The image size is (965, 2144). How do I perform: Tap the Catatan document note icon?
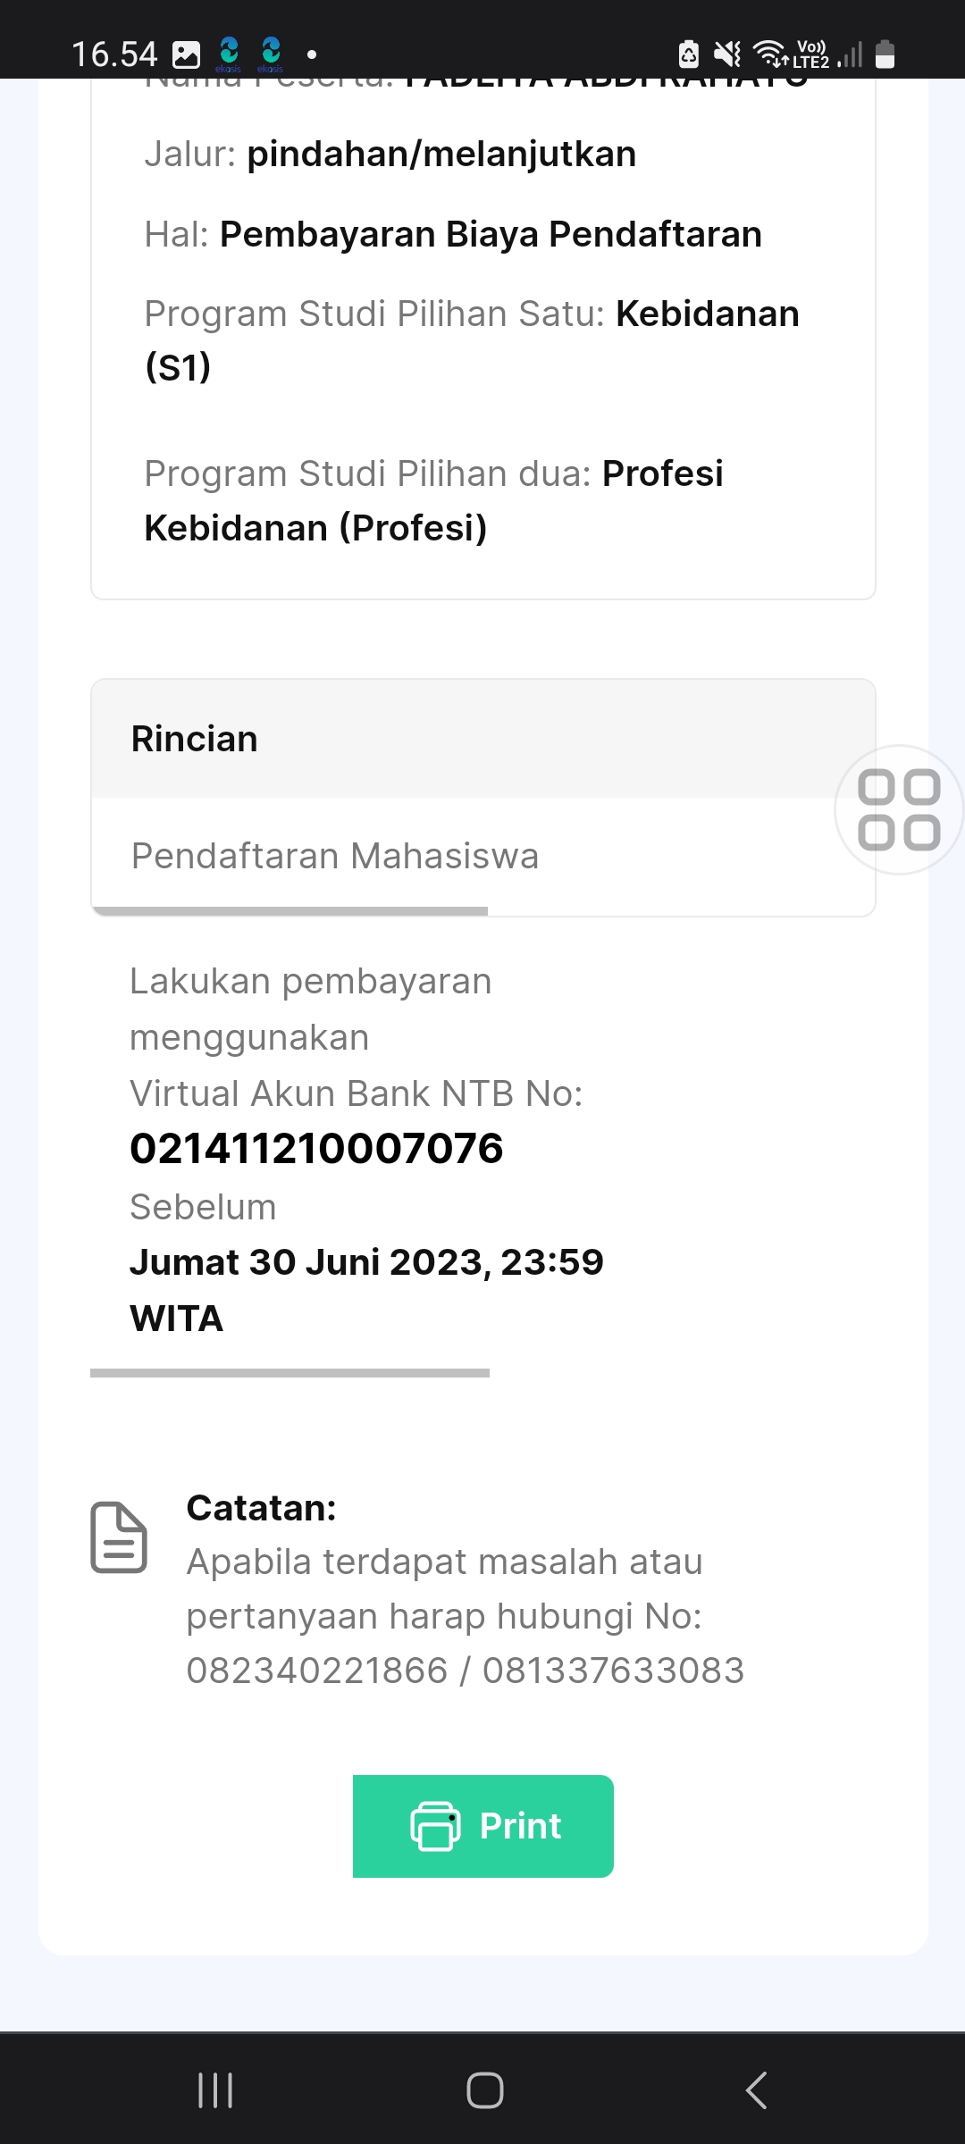tap(119, 1537)
